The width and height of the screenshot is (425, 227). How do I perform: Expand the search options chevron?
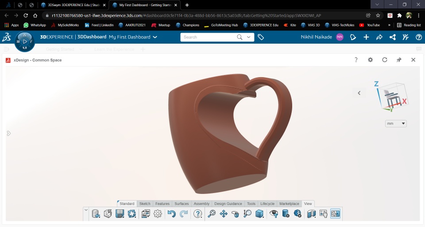click(x=248, y=37)
